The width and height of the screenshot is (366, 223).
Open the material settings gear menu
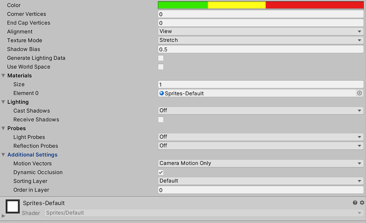[x=362, y=203]
